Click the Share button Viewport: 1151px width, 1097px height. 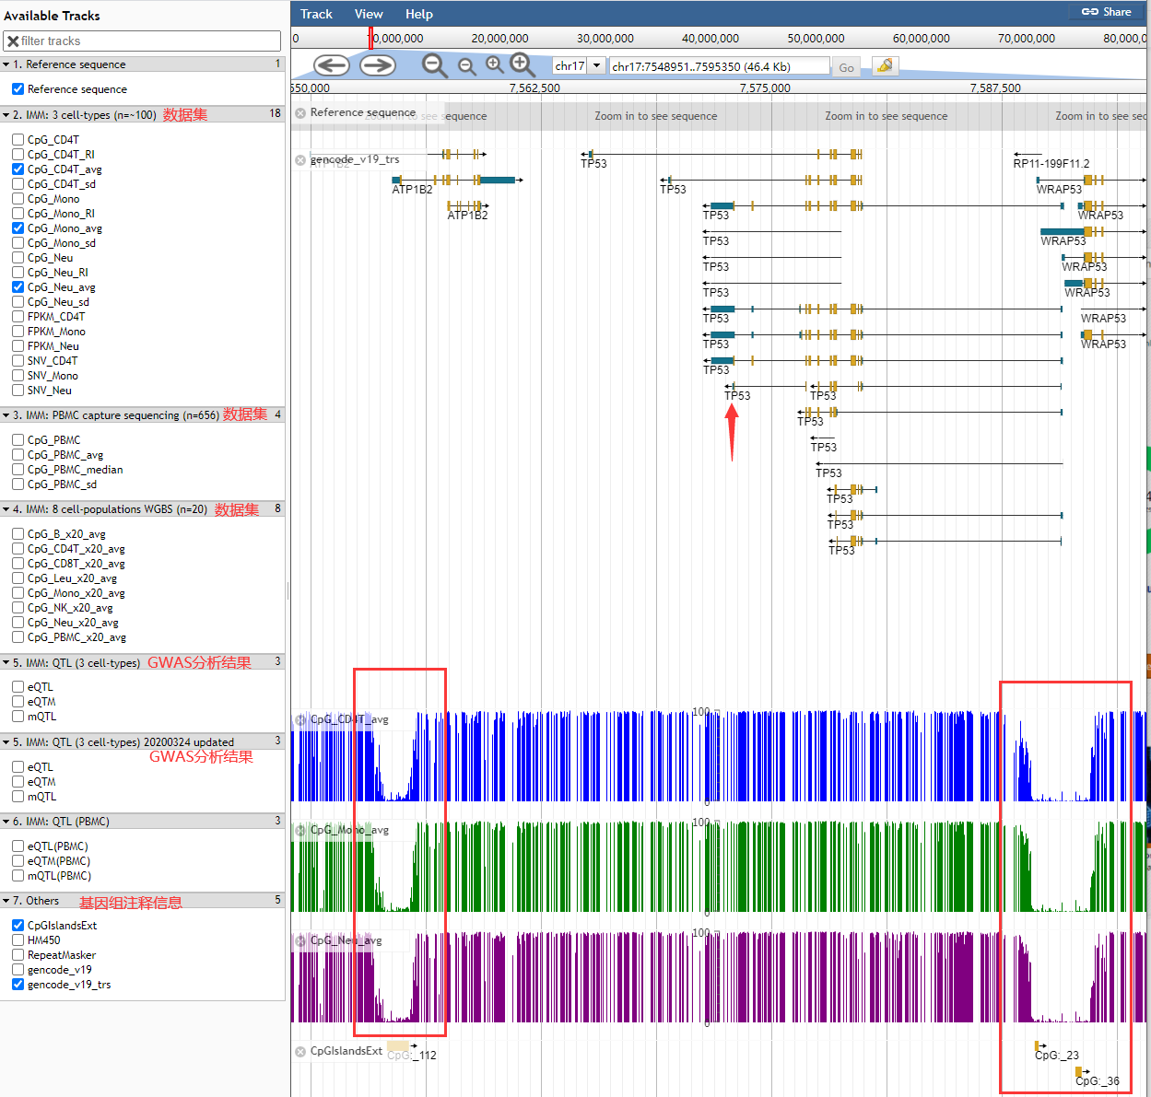point(1106,12)
